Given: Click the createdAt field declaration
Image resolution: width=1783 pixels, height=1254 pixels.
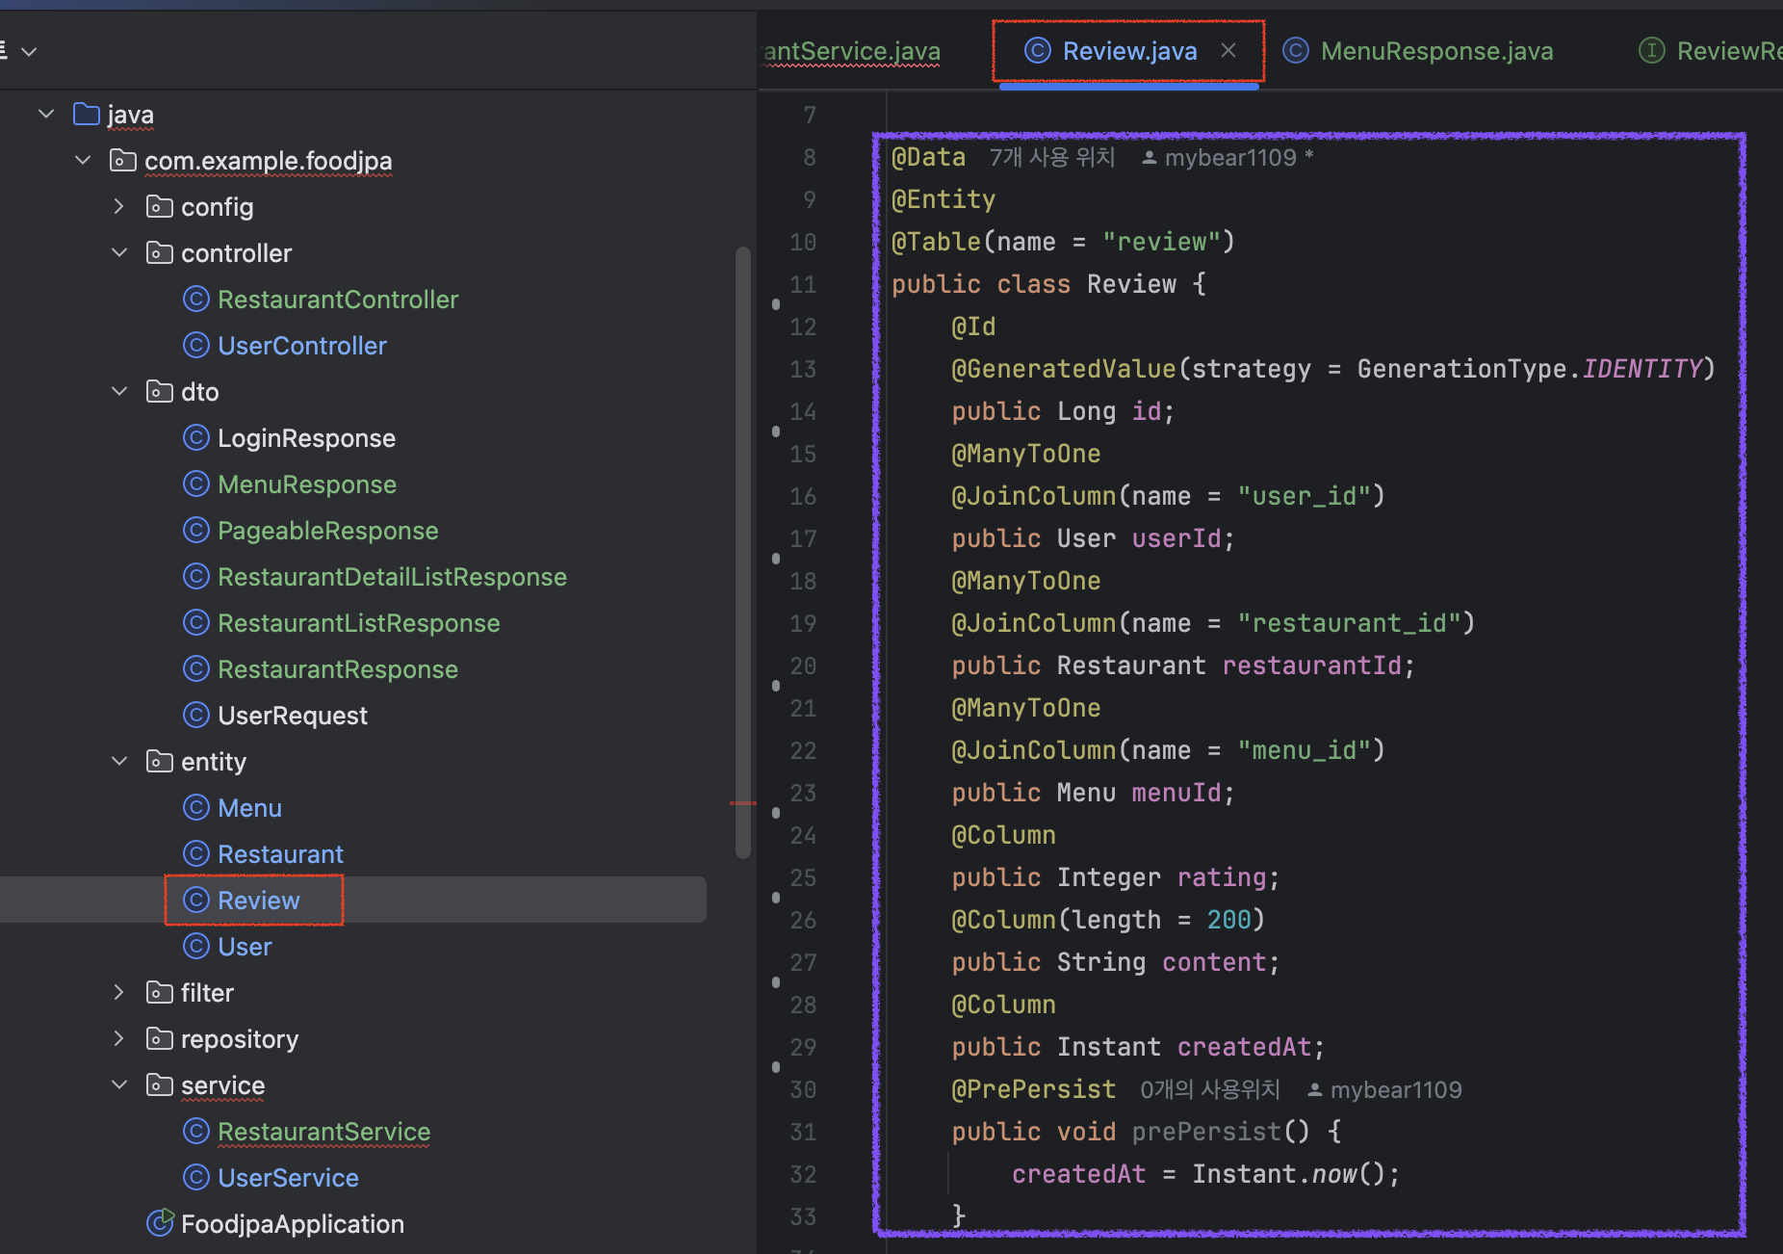Looking at the screenshot, I should [x=1244, y=1047].
